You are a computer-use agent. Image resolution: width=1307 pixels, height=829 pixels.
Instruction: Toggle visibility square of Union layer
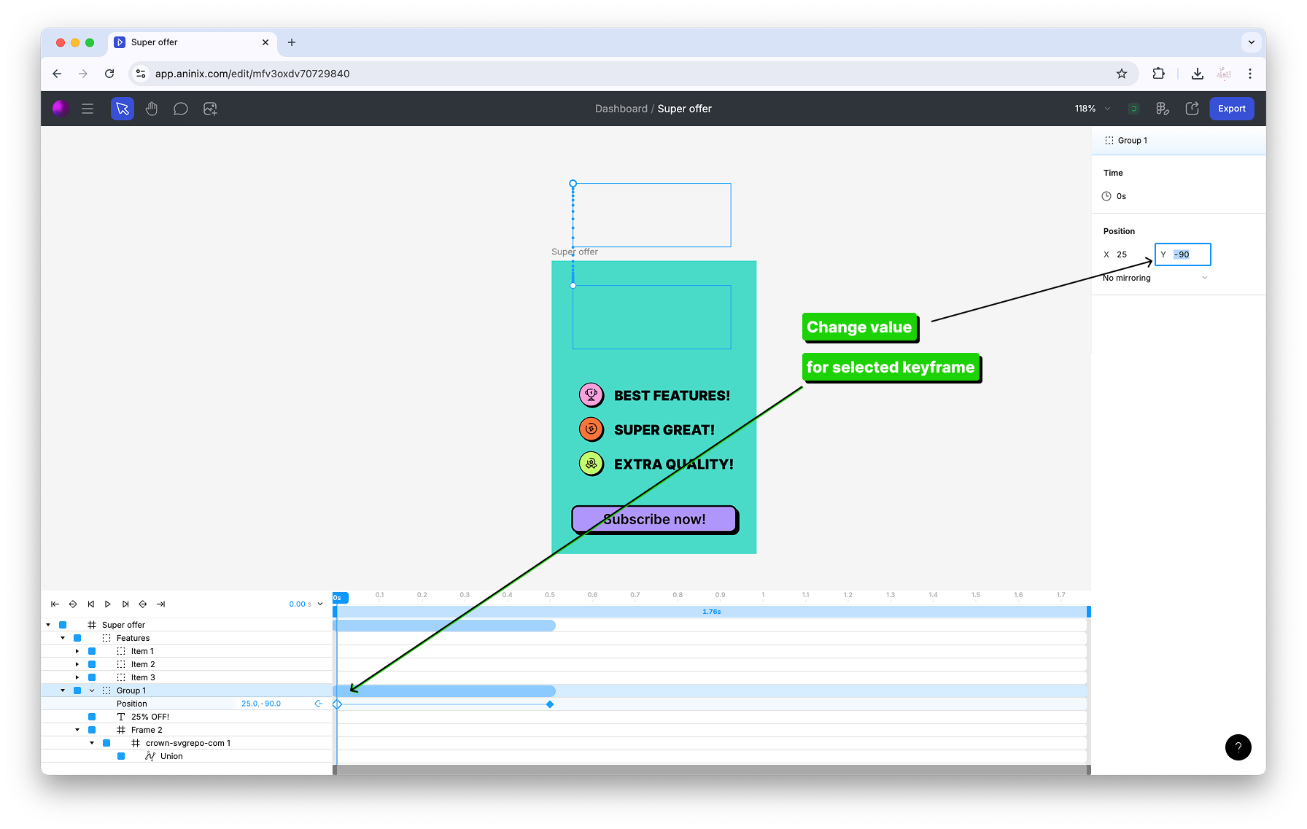click(x=121, y=756)
